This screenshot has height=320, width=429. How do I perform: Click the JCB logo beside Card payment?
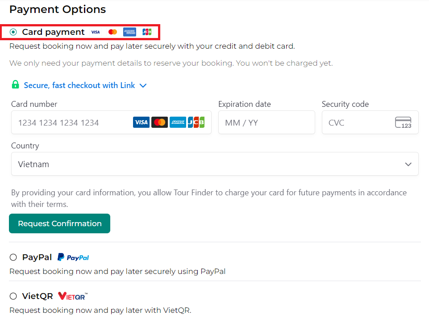[147, 32]
